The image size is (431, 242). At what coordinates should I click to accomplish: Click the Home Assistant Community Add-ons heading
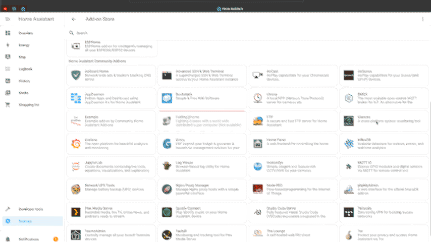pos(97,61)
